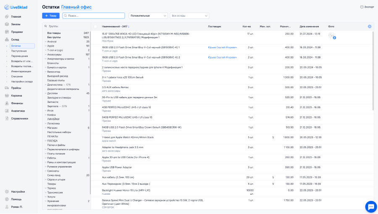
Task: Select the Остатки submenu item
Action: (x=22, y=46)
